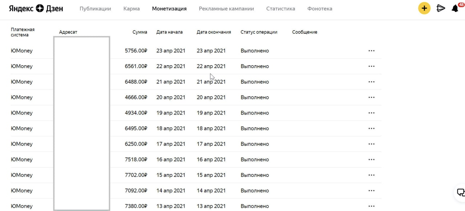Image resolution: width=465 pixels, height=211 pixels.
Task: Open notifications bell with 48 badge
Action: [455, 8]
